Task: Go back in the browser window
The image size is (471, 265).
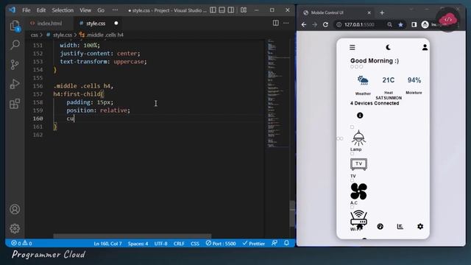Action: 304,24
